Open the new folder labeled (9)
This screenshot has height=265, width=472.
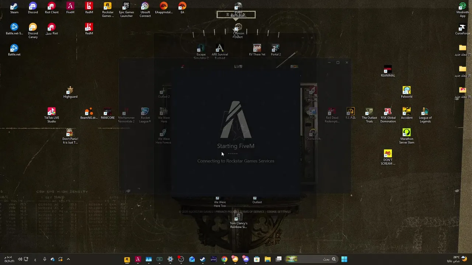coord(462,92)
